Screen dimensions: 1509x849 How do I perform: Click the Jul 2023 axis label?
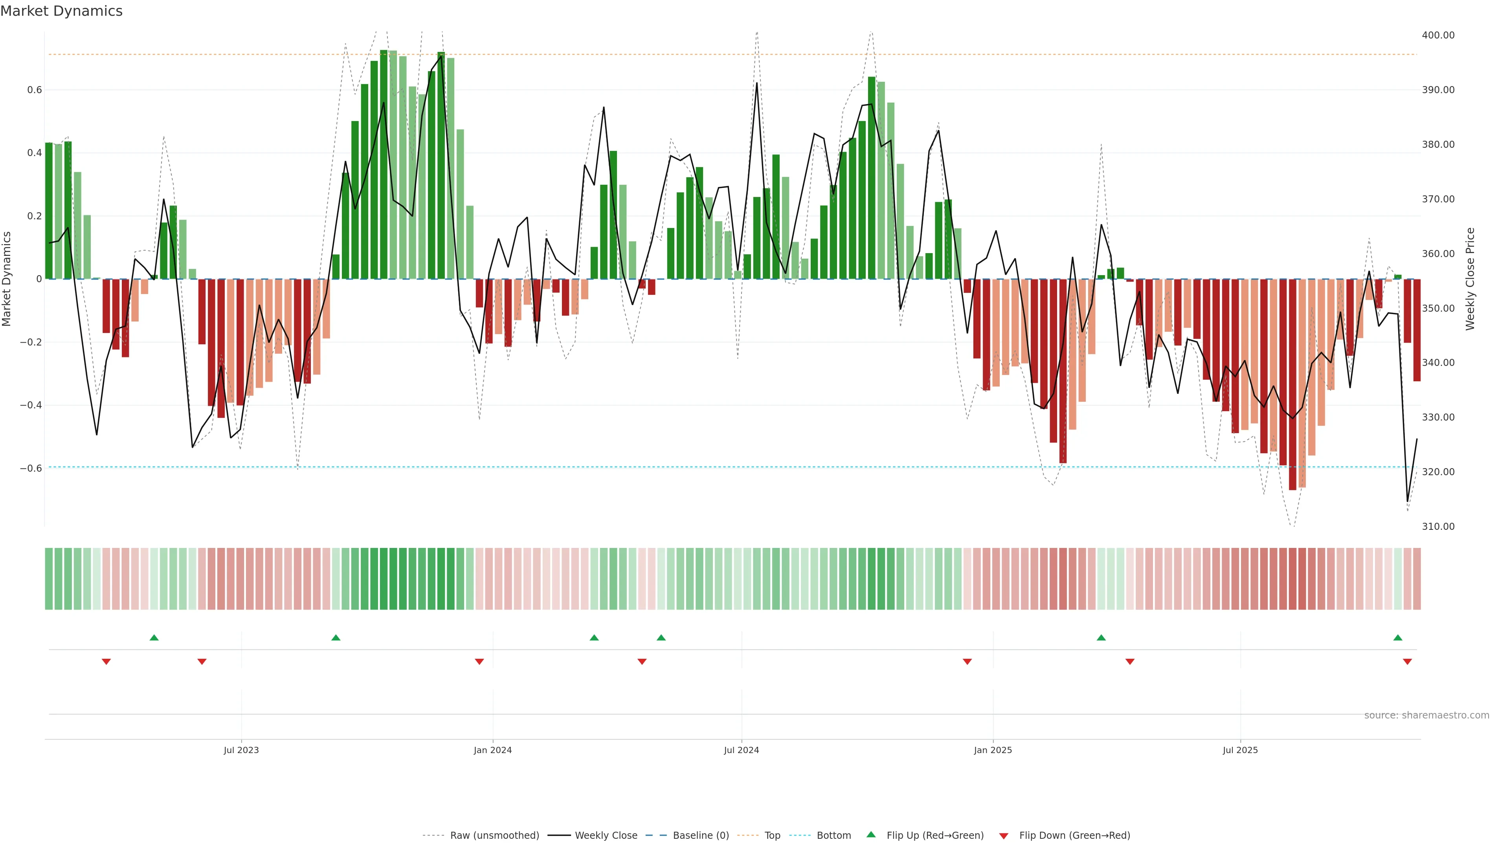pyautogui.click(x=241, y=750)
